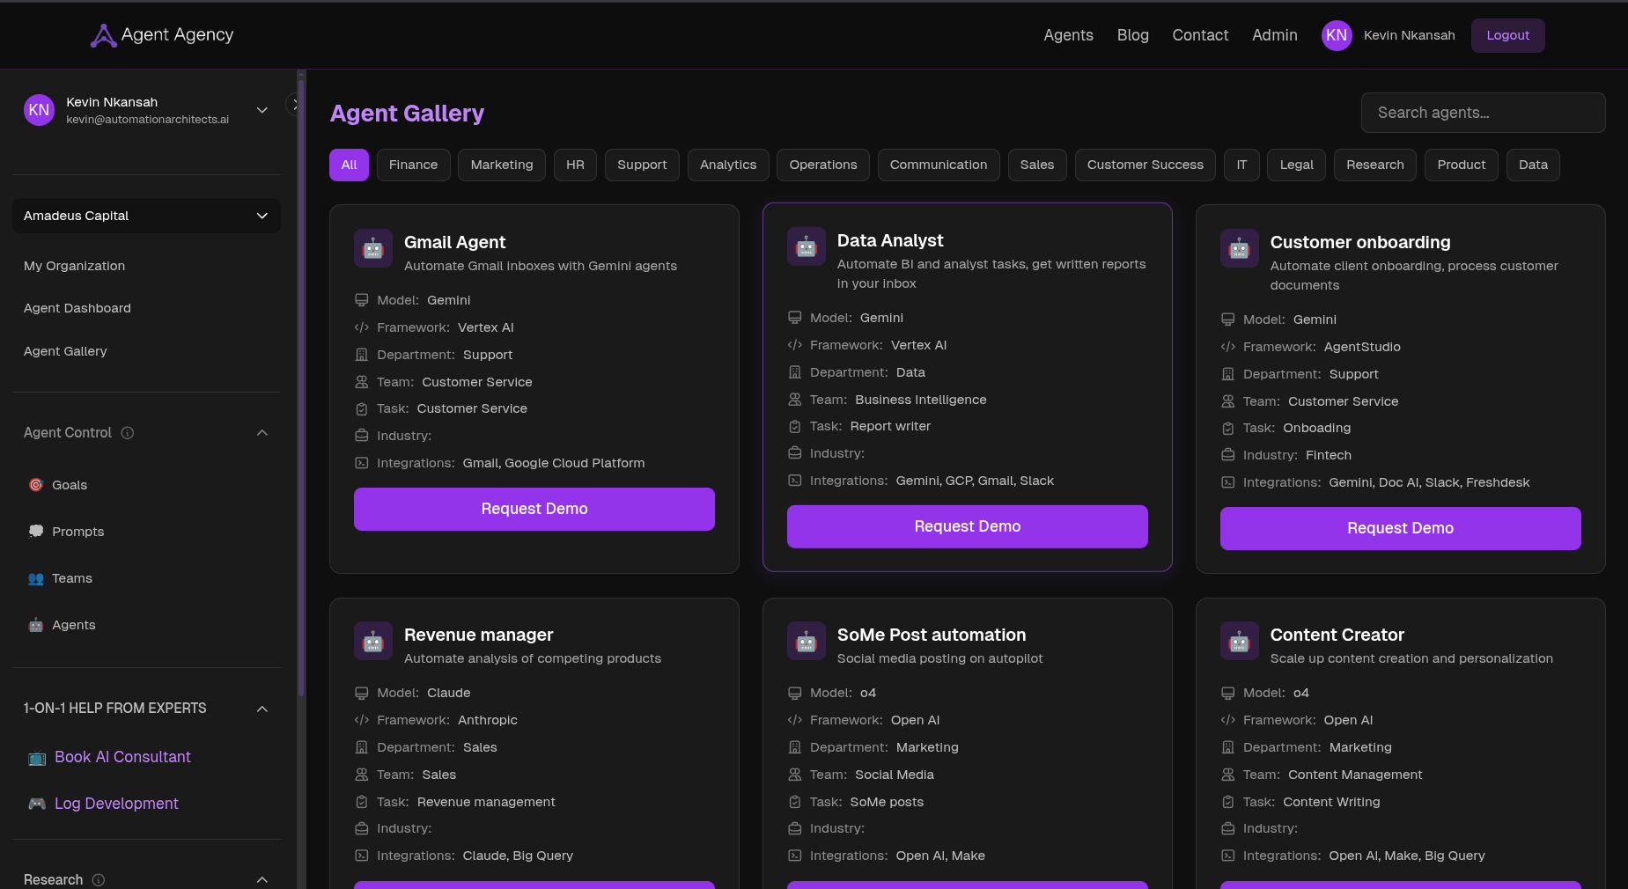Filter the gallery by Marketing category
The height and width of the screenshot is (889, 1628).
501,165
